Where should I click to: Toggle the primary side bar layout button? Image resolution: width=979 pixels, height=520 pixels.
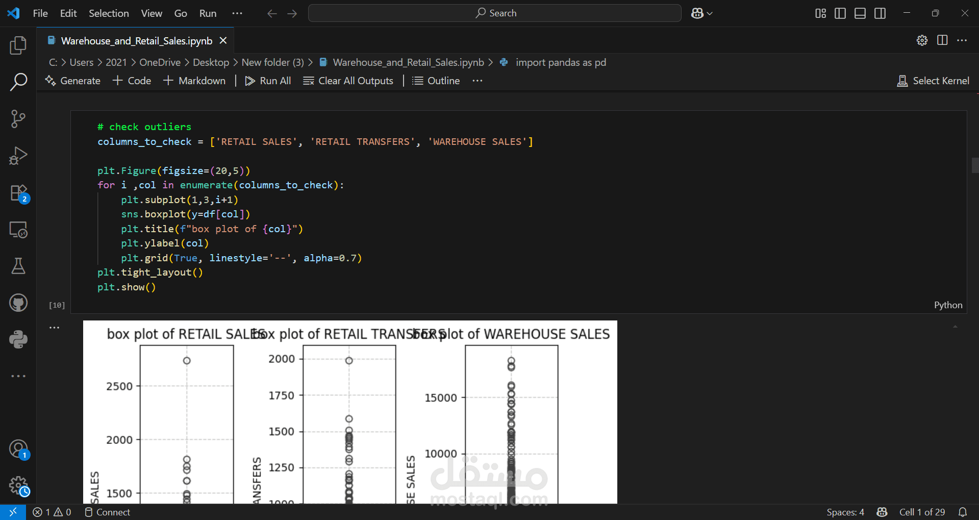tap(840, 13)
